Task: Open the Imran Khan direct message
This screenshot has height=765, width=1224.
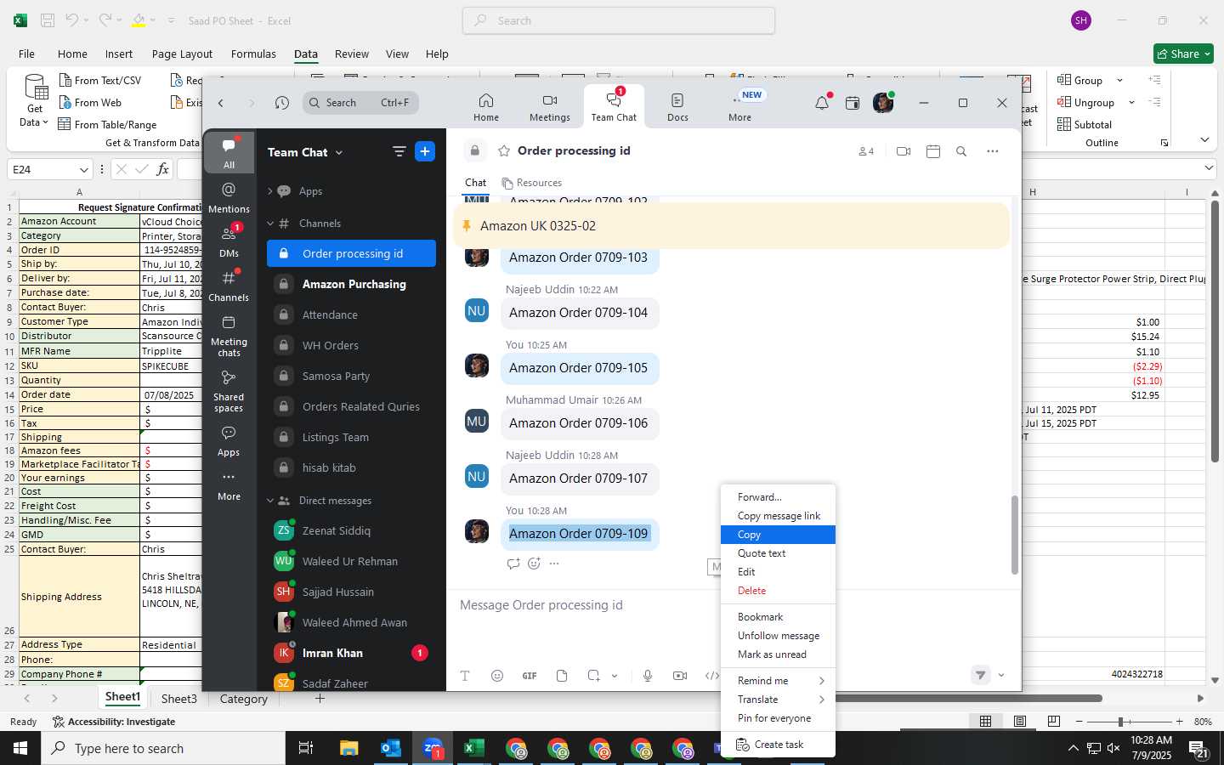Action: coord(351,653)
